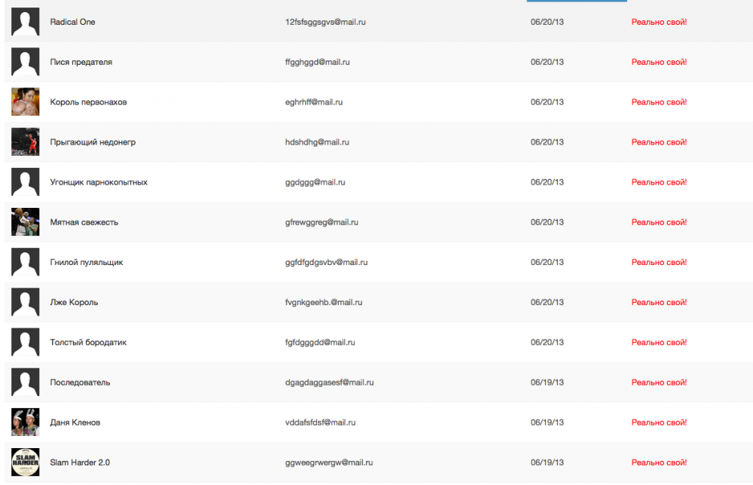Click the user name Последователь
Image resolution: width=753 pixels, height=485 pixels.
[x=80, y=383]
